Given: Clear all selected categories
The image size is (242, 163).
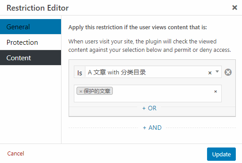Looking at the screenshot, I should point(215,91).
